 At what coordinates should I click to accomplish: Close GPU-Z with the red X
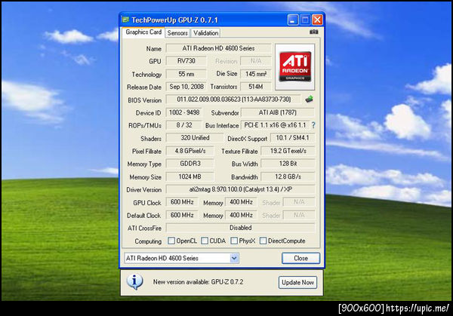point(317,20)
